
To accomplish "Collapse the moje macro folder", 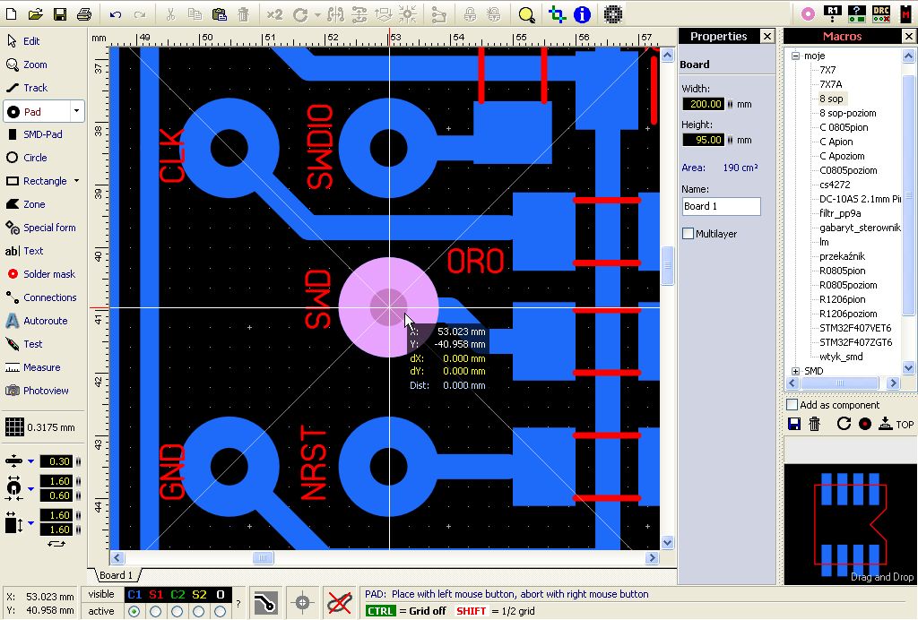I will (795, 56).
